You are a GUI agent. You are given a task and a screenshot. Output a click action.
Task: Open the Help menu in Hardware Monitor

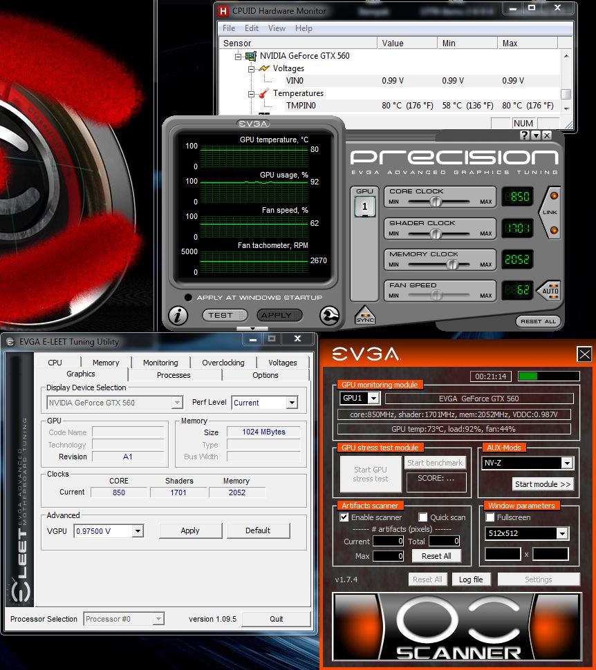[304, 28]
